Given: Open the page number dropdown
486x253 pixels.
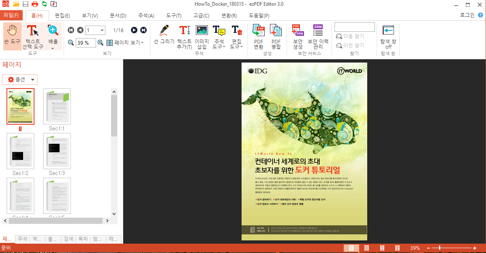Looking at the screenshot, I should coord(102,30).
